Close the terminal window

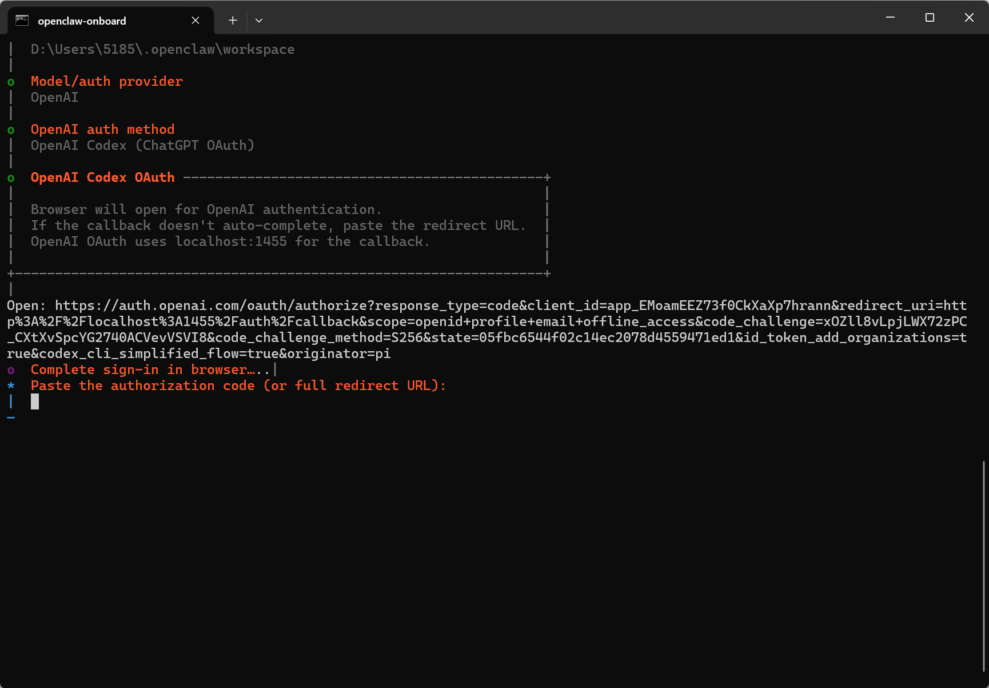(969, 18)
